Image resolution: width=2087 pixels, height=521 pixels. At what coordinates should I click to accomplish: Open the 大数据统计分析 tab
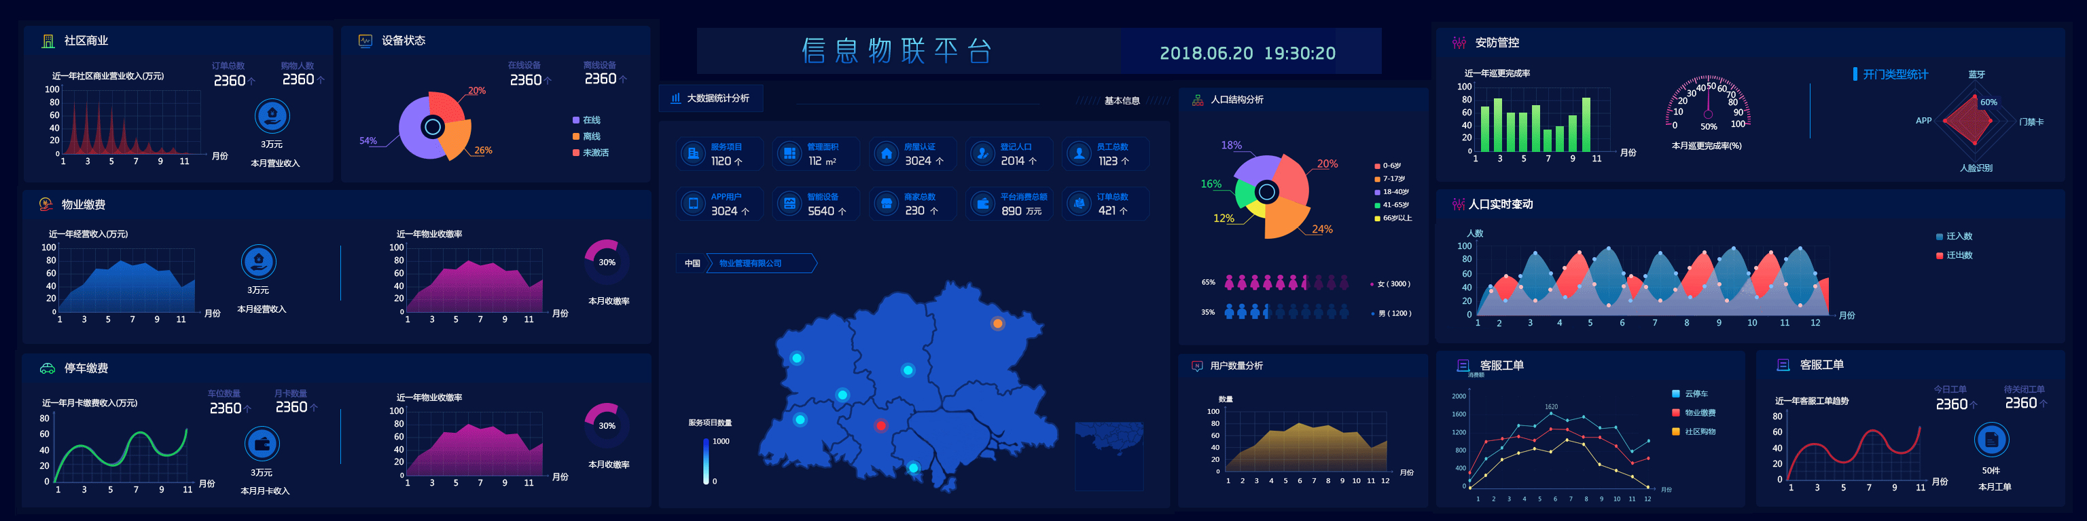711,98
